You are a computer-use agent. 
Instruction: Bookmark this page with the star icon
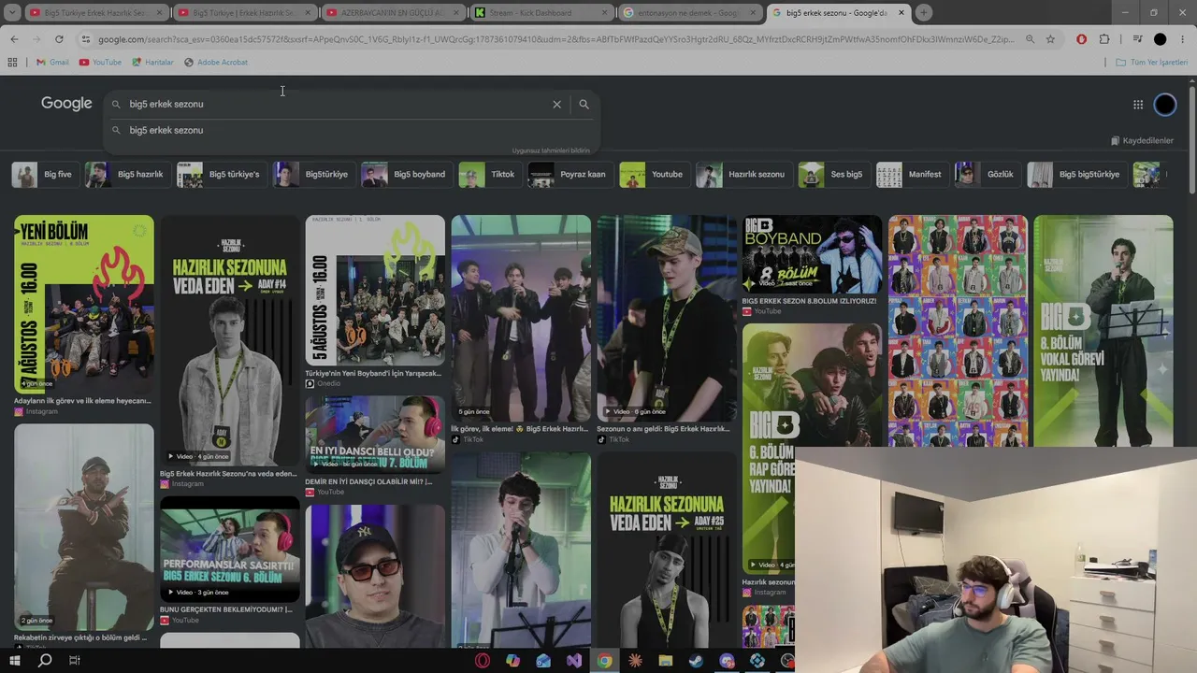[1050, 39]
